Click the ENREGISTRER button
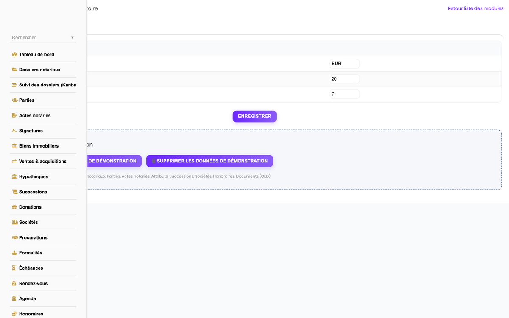 tap(255, 116)
